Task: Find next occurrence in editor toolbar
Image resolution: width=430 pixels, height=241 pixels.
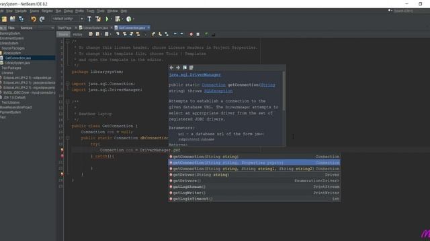Action: [132, 34]
